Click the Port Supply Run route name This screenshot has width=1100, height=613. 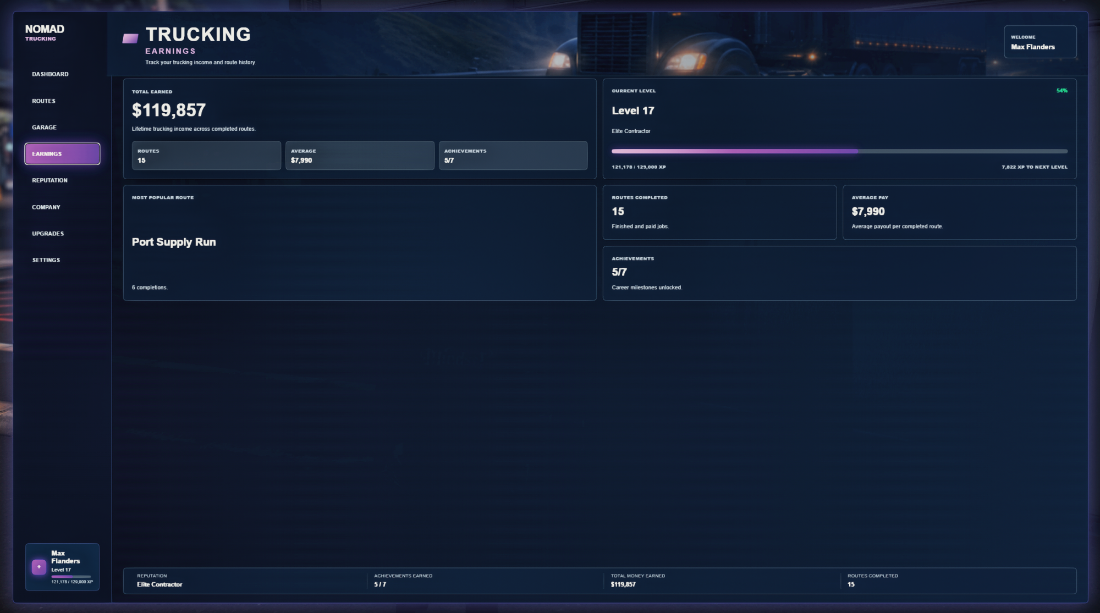(174, 242)
